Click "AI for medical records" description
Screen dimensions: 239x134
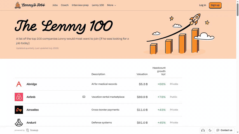click(104, 84)
